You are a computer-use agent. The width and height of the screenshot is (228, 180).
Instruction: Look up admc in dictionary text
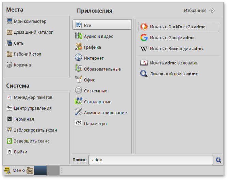point(173,63)
